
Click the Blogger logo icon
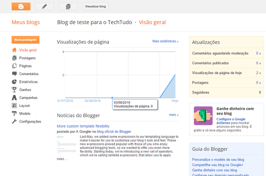click(21, 6)
